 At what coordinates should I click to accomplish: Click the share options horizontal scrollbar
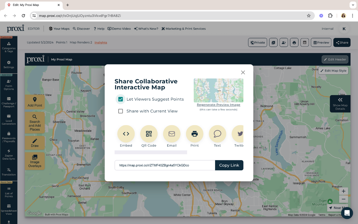tap(151, 152)
